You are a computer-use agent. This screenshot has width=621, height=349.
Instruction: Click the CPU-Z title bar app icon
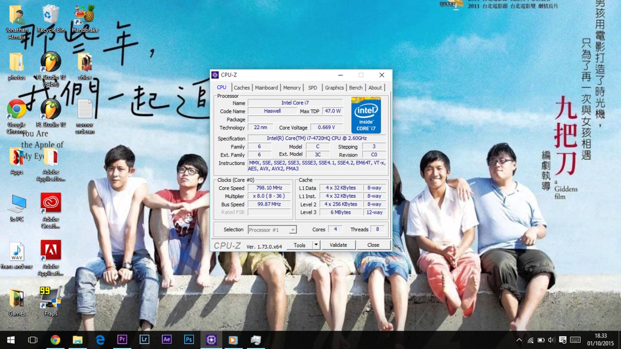(x=215, y=75)
